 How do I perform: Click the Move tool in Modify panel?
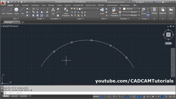[34, 9]
